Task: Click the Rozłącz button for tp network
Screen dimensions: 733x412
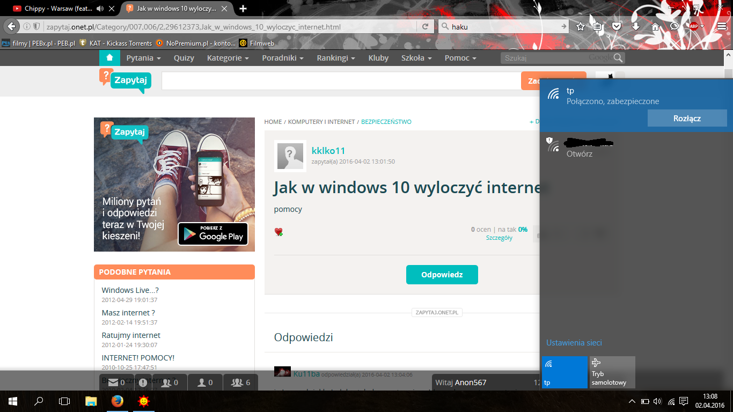Action: [687, 119]
